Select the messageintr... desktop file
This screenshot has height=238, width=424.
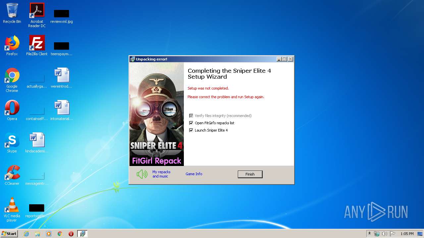[x=37, y=178]
